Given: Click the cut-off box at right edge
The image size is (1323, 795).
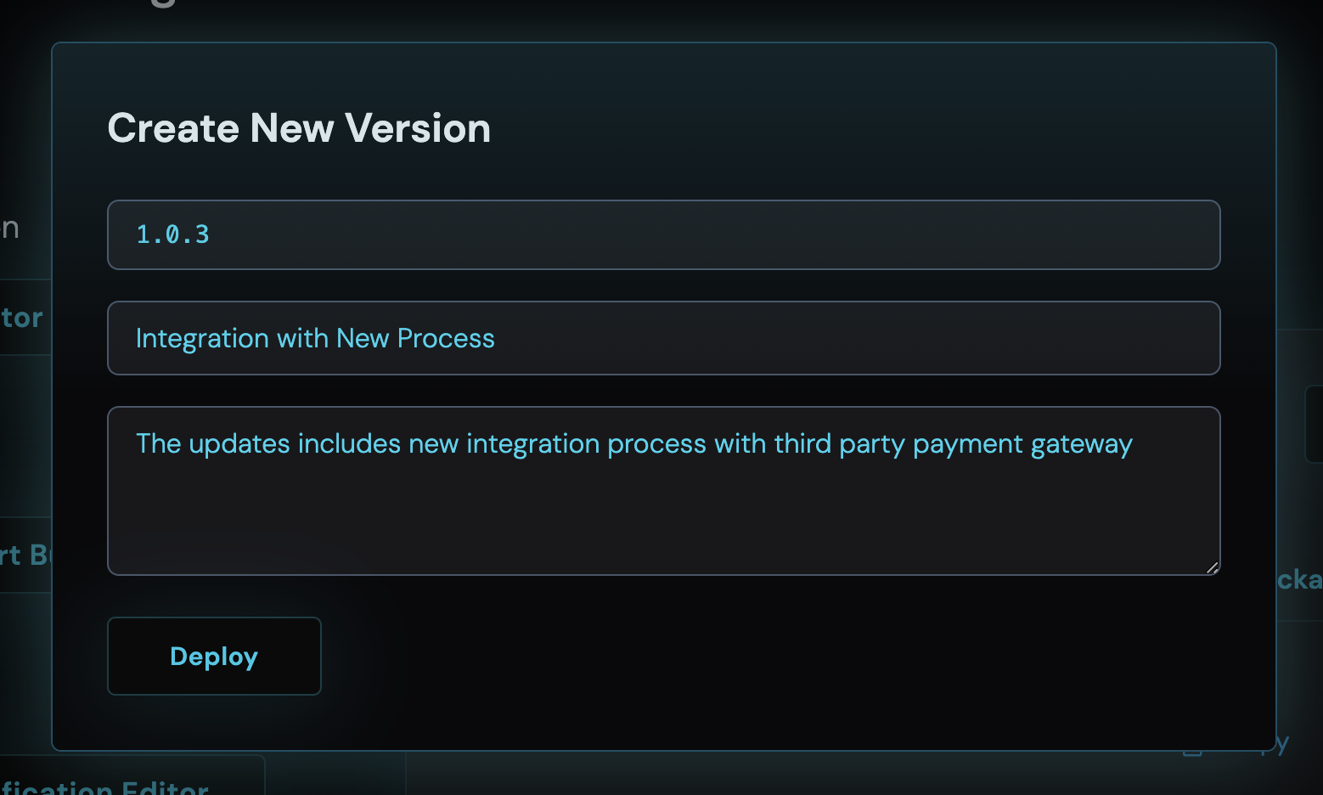Looking at the screenshot, I should pyautogui.click(x=1314, y=424).
